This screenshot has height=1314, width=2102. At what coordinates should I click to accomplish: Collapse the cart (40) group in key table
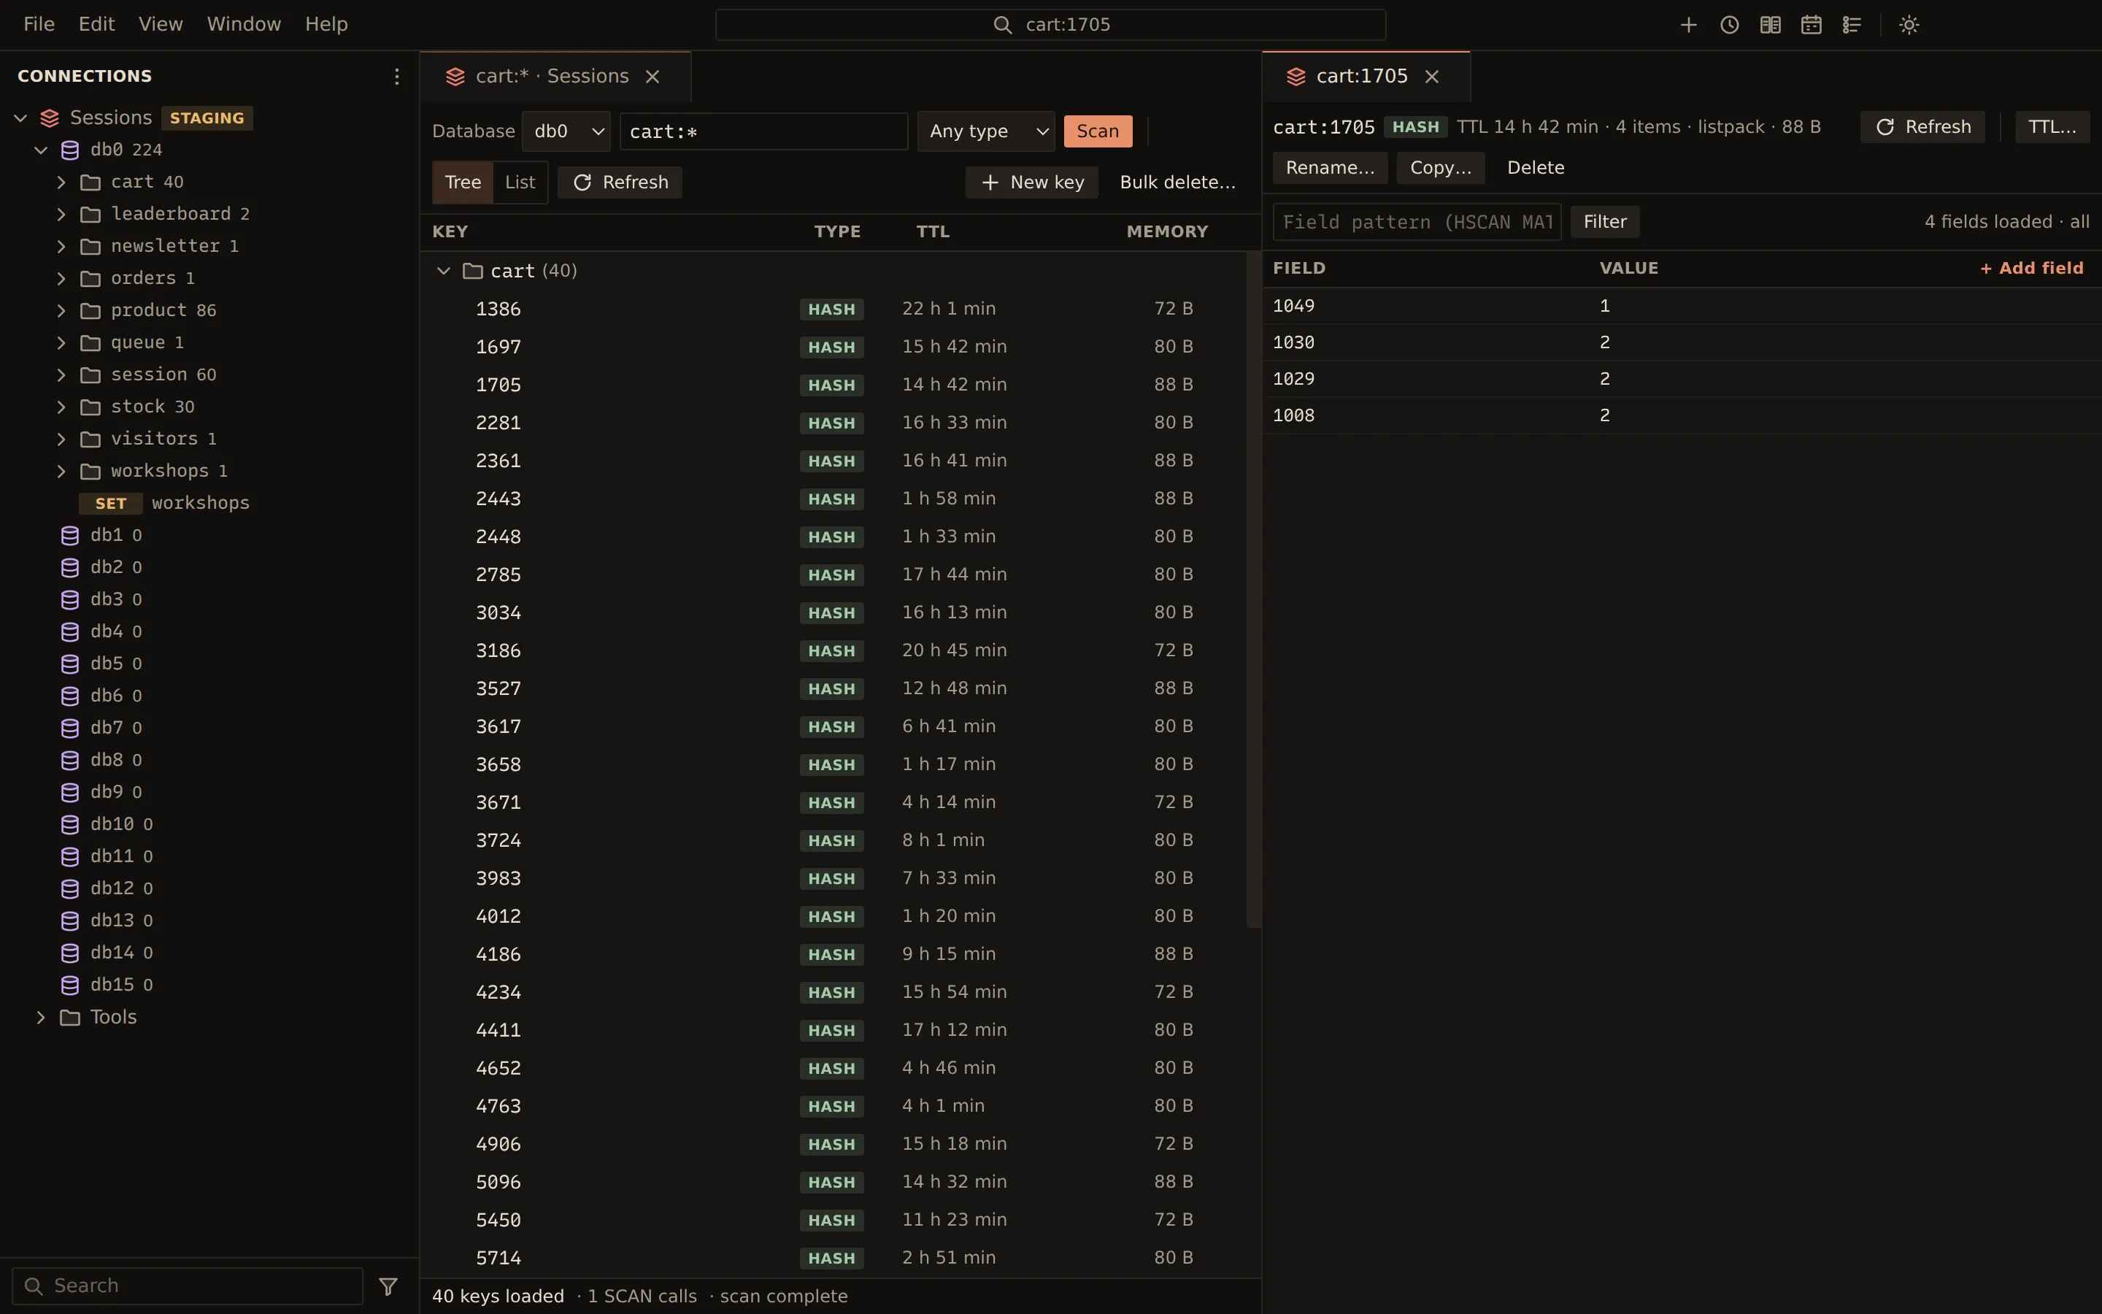click(443, 271)
